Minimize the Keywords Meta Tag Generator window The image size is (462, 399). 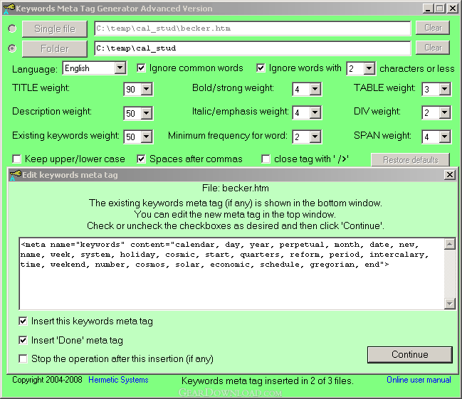point(428,9)
